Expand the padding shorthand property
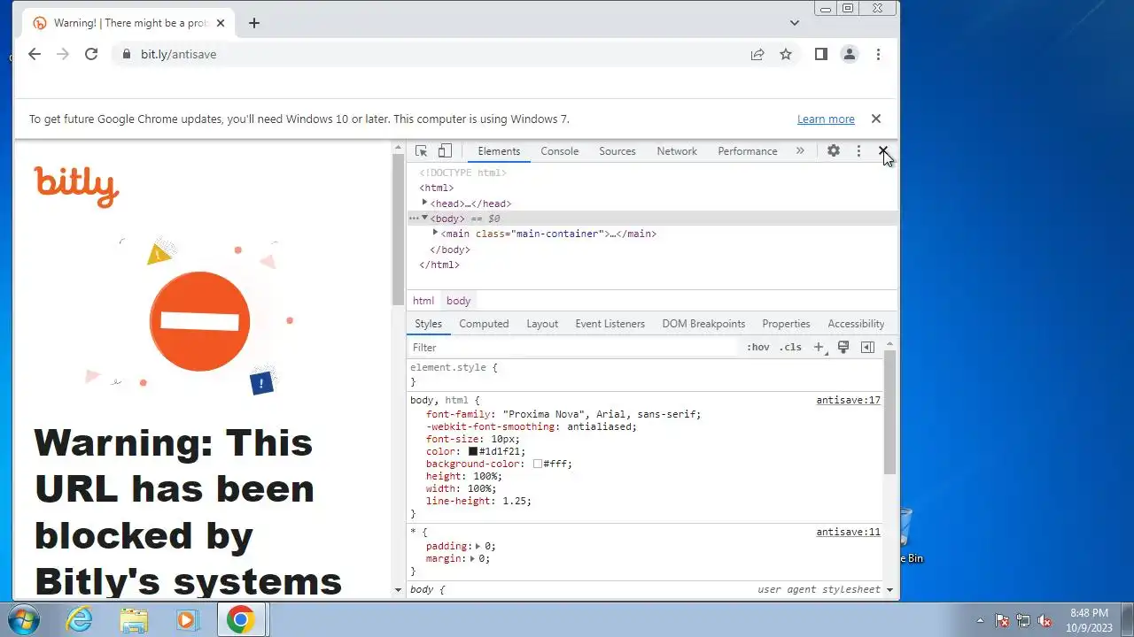The image size is (1134, 637). [478, 546]
